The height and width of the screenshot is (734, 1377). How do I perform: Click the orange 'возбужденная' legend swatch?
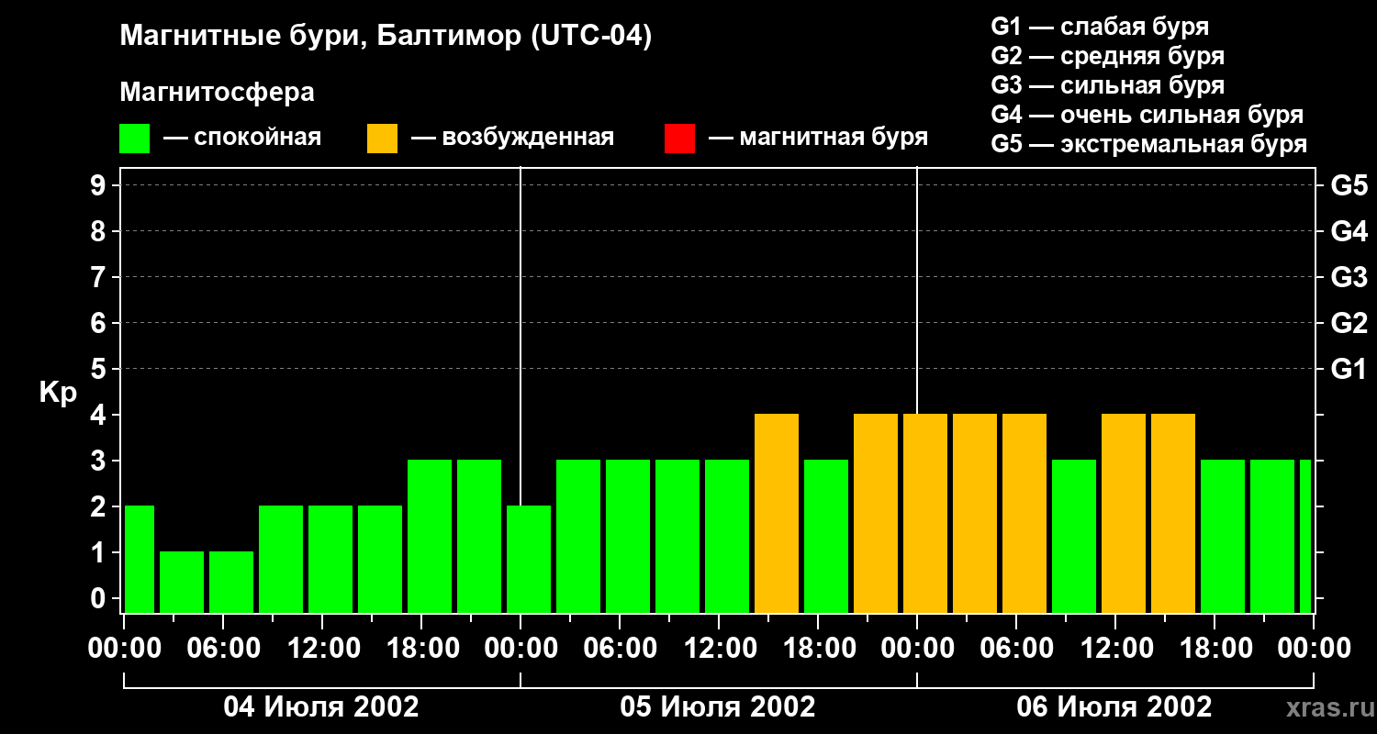click(x=382, y=139)
